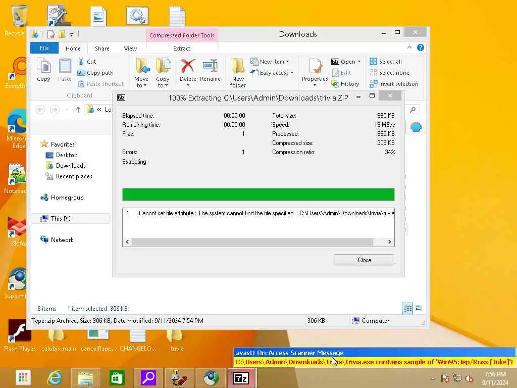Choose Paste shortcut in the ribbon
517x388 pixels.
pos(101,84)
